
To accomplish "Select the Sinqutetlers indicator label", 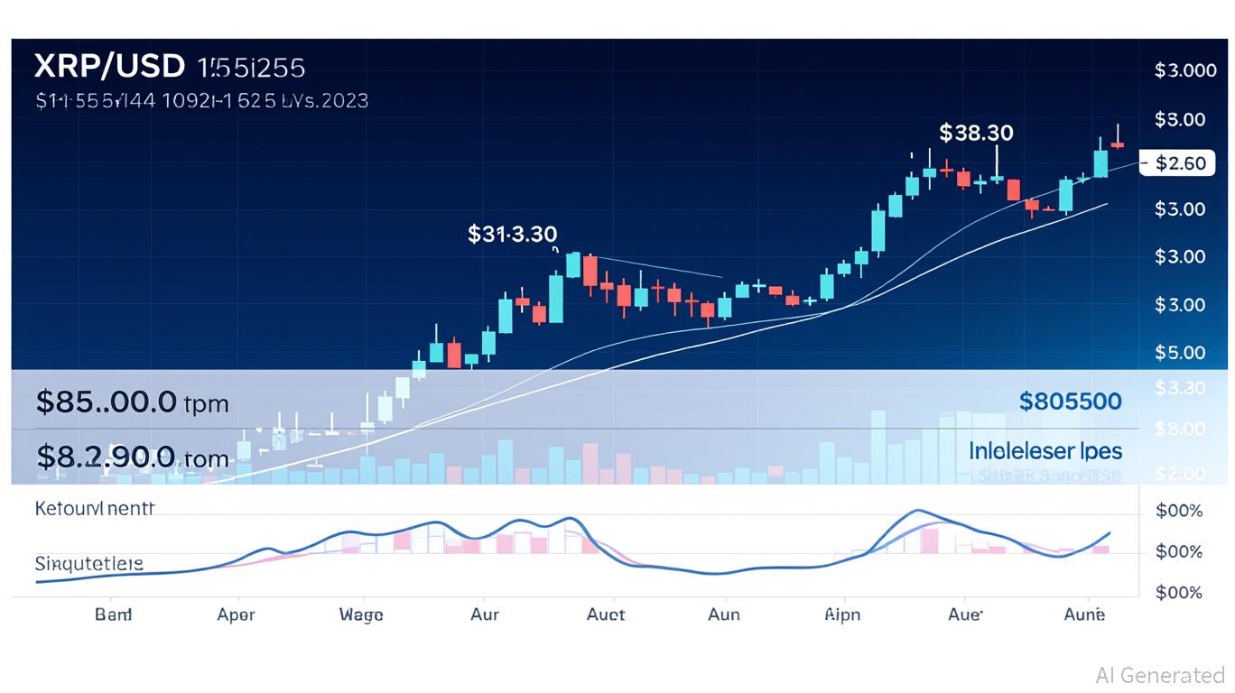I will 88,564.
